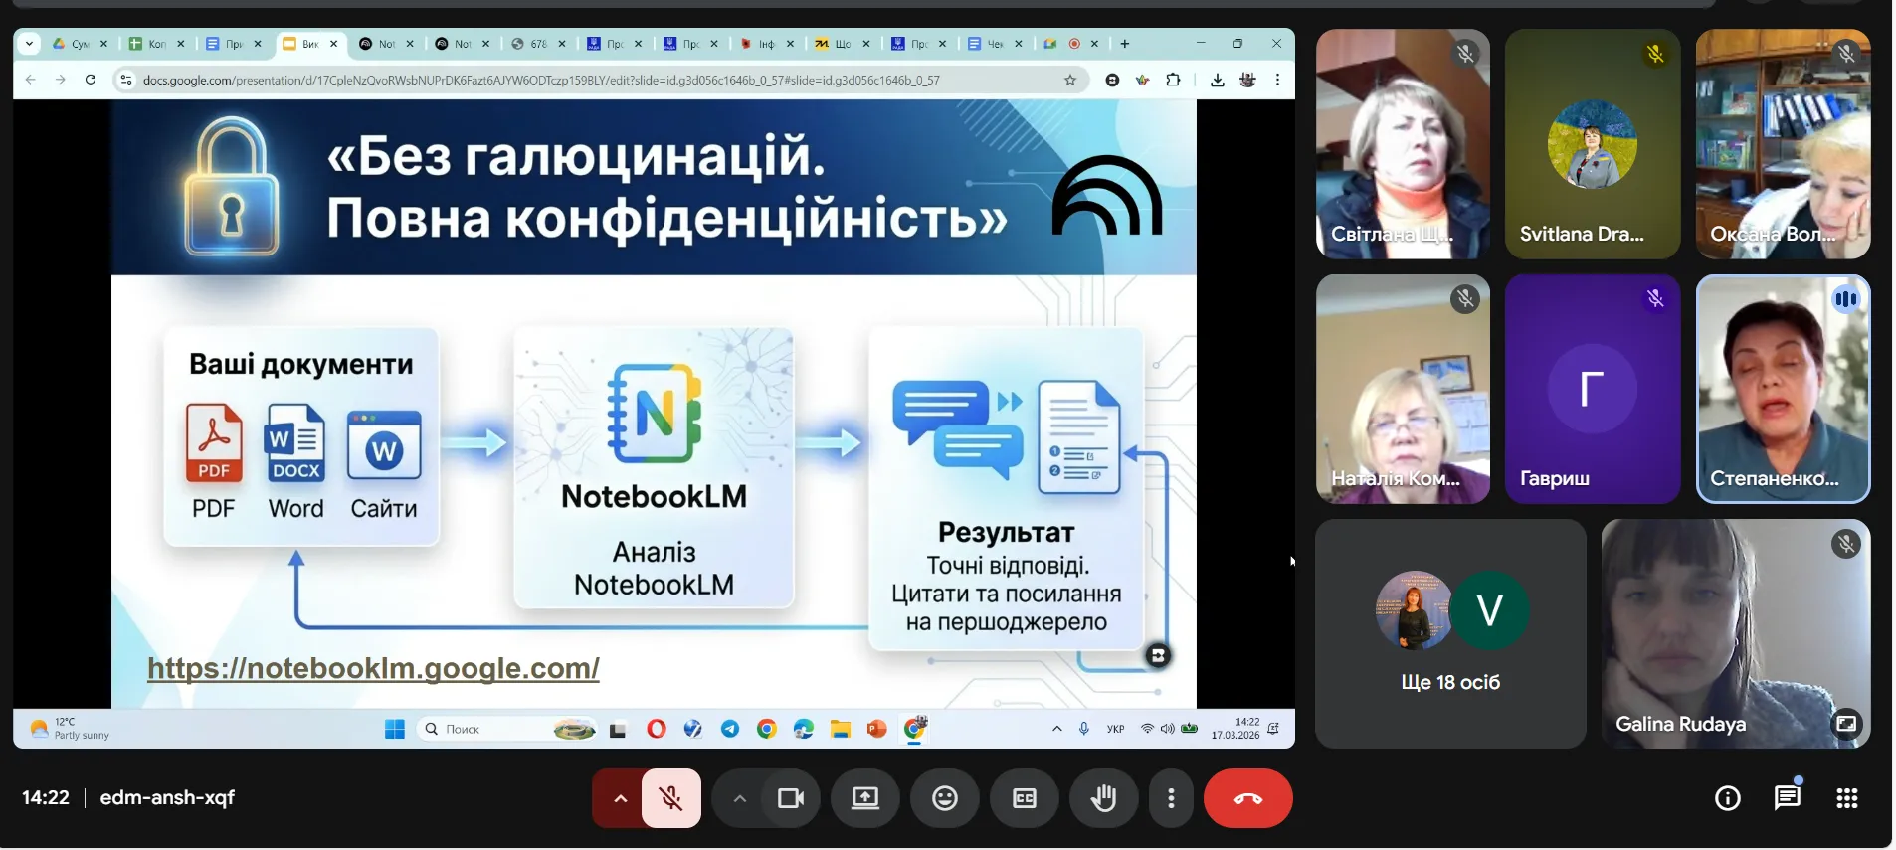Open File Explorer from taskbar
This screenshot has width=1896, height=850.
[841, 730]
